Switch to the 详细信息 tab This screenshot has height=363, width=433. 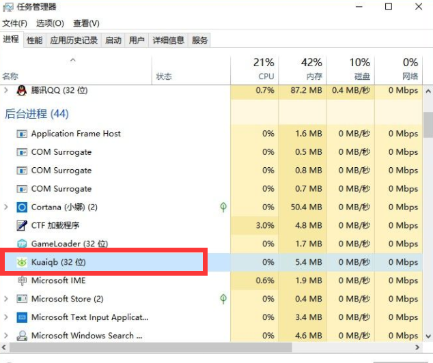pos(169,40)
